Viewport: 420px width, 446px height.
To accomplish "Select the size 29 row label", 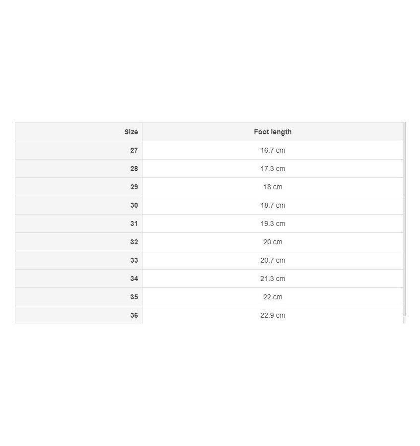I will [x=134, y=187].
